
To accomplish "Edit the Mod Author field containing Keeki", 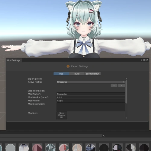I will 91,101.
